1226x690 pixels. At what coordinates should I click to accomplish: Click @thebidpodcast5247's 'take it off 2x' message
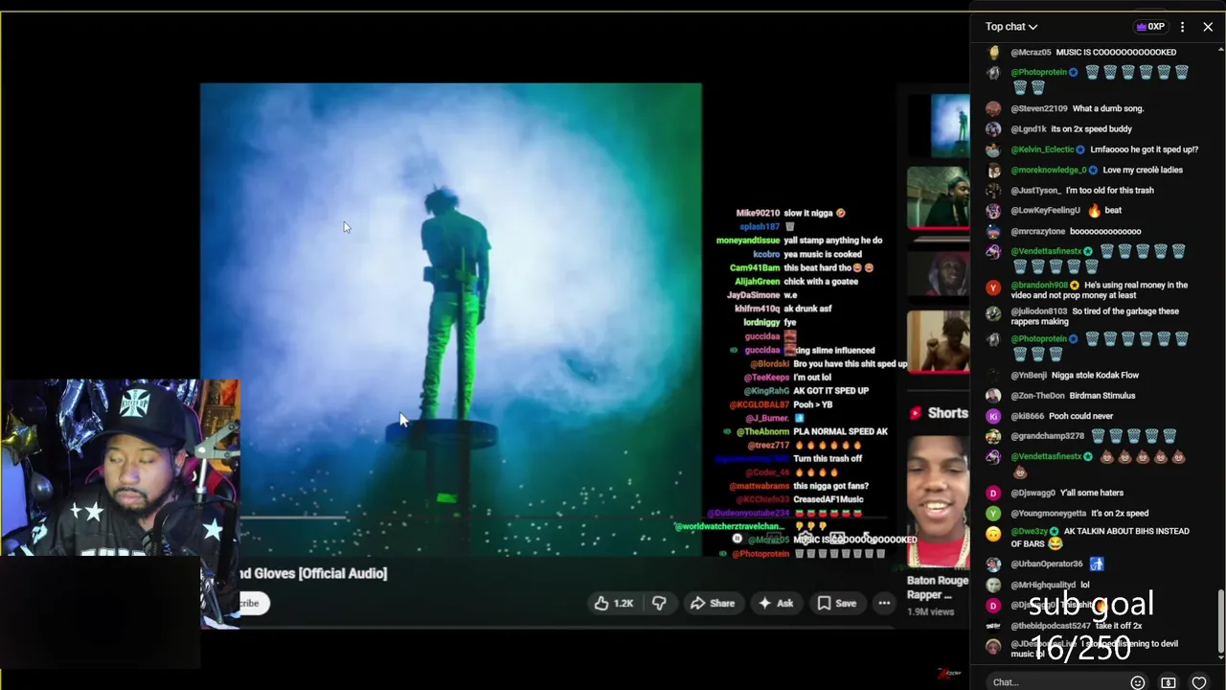coord(1119,626)
